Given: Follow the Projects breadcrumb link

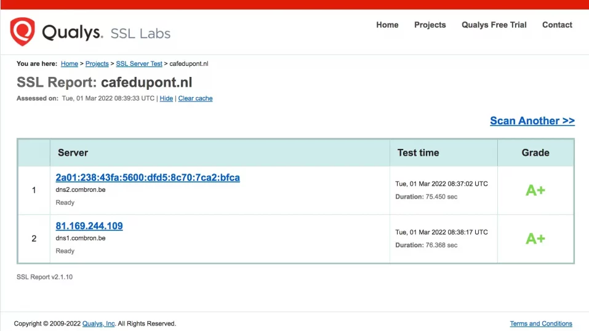Looking at the screenshot, I should coord(97,64).
